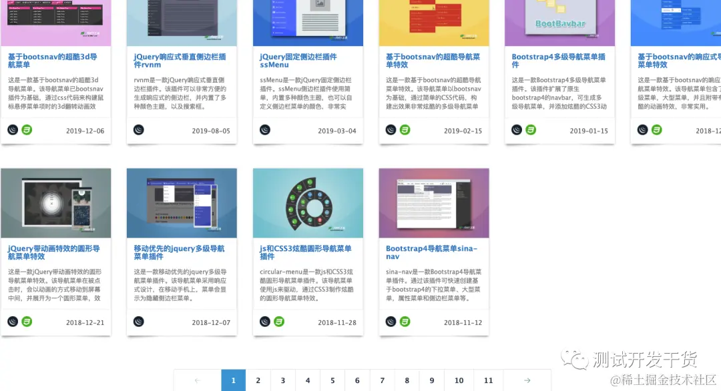721x391 pixels.
Task: Open jQuery响应式垂直侧边栏插件rvnm title
Action: [180, 61]
